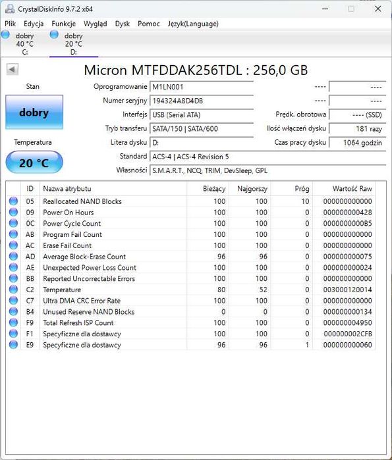Select the 'Reallocated NAND Blocks' row text
392x460 pixels.
click(x=82, y=201)
